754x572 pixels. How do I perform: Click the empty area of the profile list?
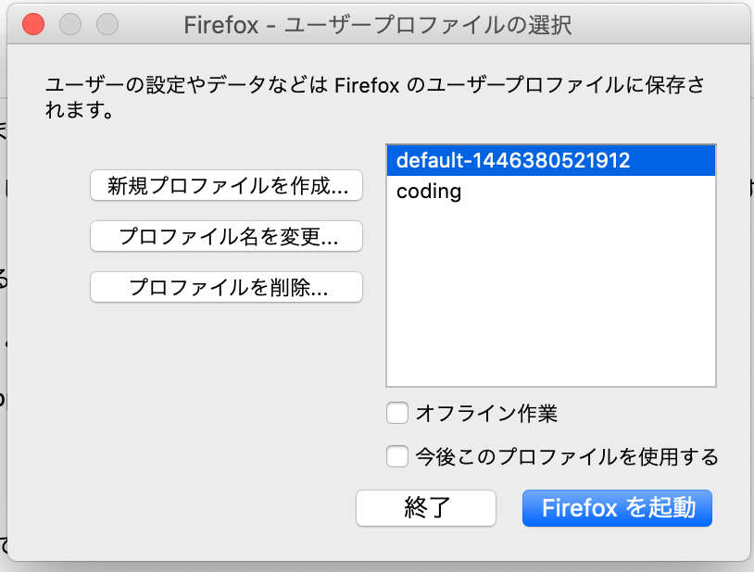pyautogui.click(x=551, y=305)
